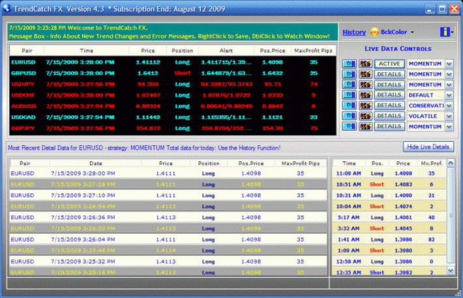Viewport: 463px width, 298px height.
Task: Open the strategy dropdown in the GBPJPY controls row
Action: (x=449, y=126)
